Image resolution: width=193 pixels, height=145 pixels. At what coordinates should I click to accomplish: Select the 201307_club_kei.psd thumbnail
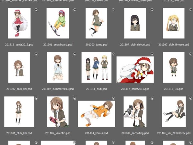click(x=19, y=67)
